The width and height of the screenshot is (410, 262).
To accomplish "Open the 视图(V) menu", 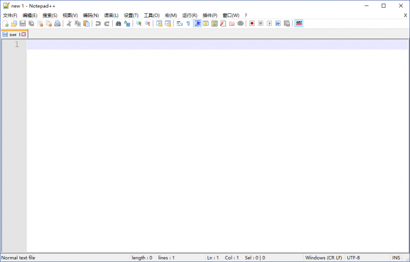I will point(70,16).
